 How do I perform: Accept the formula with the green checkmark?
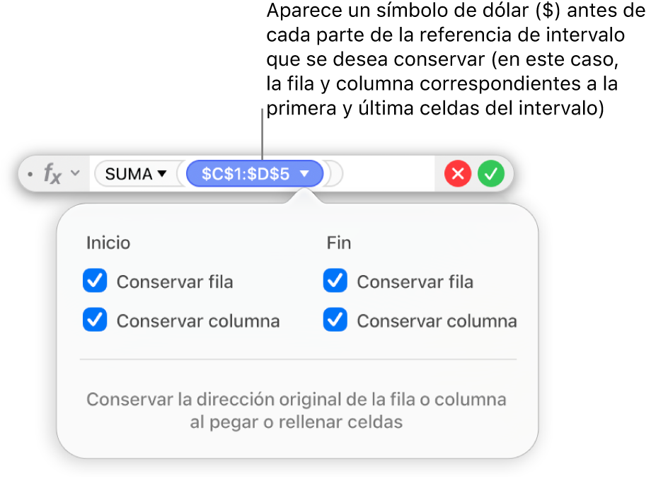(x=492, y=173)
